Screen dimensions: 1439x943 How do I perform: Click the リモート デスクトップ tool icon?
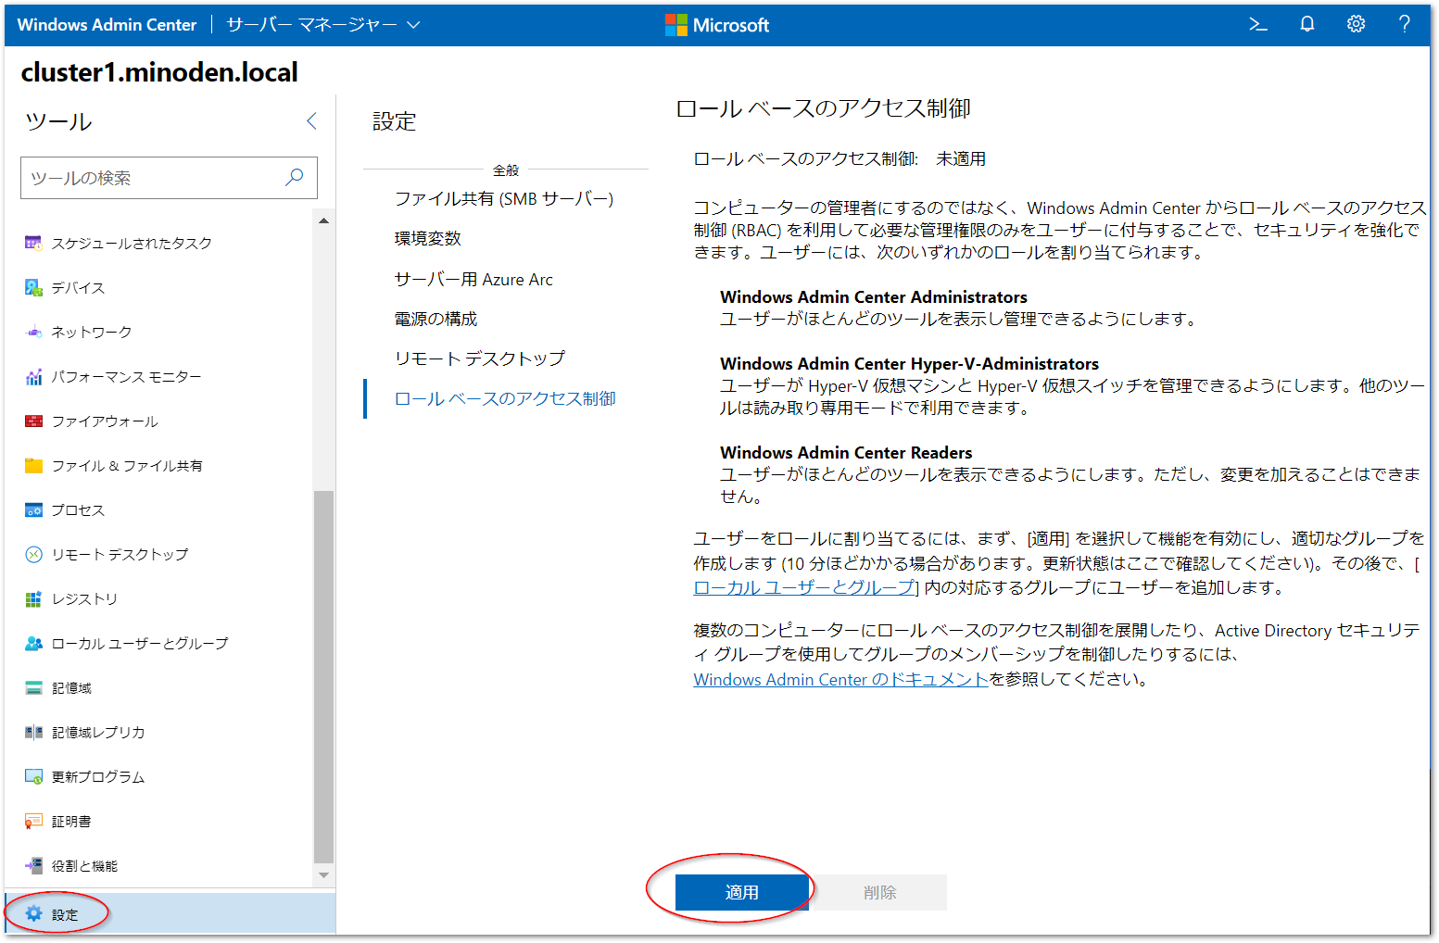pyautogui.click(x=33, y=554)
